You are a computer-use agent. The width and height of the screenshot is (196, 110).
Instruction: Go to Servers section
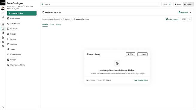22,39
